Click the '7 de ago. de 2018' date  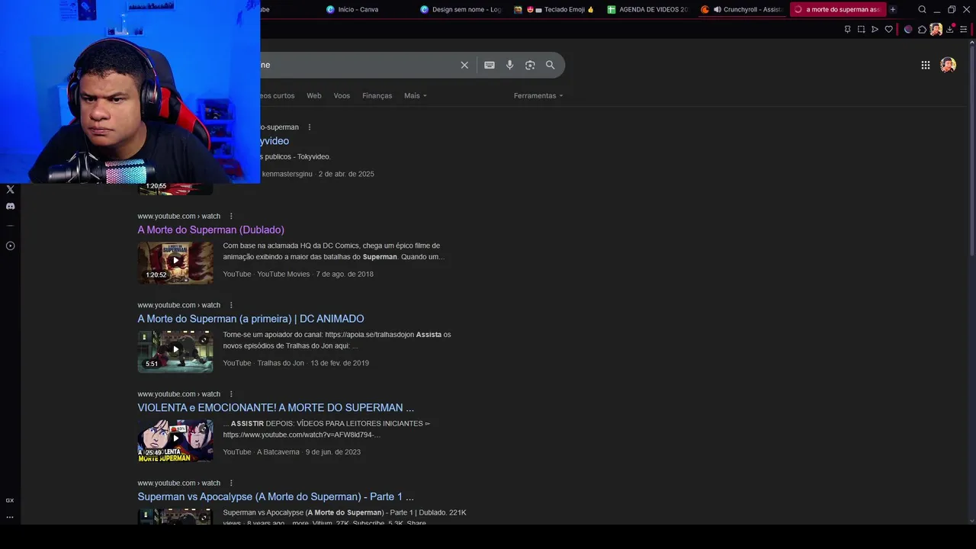pos(345,274)
